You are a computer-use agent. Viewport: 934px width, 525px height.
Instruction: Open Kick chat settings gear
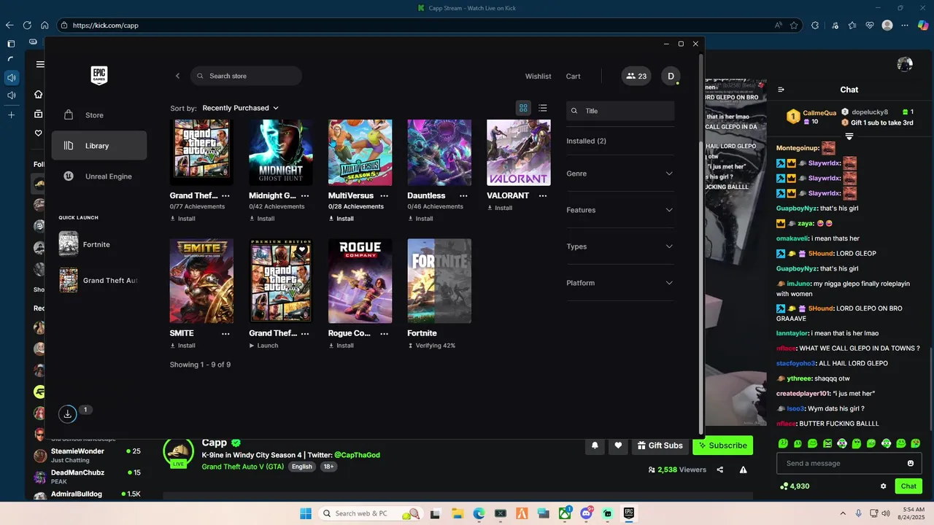[x=883, y=486]
